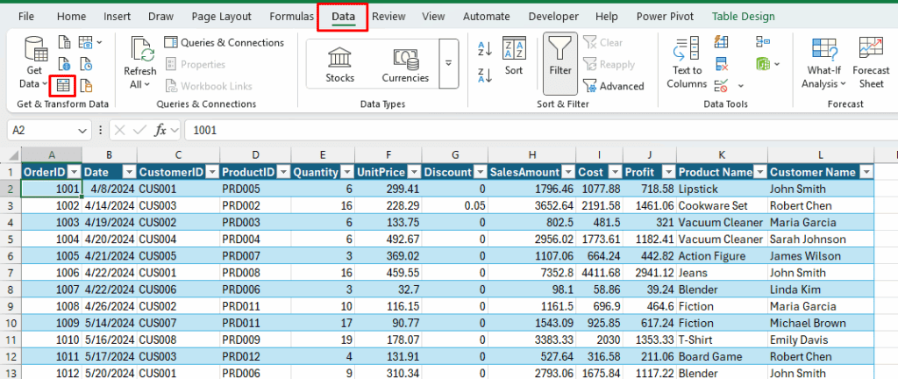898x379 pixels.
Task: Switch to the Formulas tab
Action: [x=290, y=17]
